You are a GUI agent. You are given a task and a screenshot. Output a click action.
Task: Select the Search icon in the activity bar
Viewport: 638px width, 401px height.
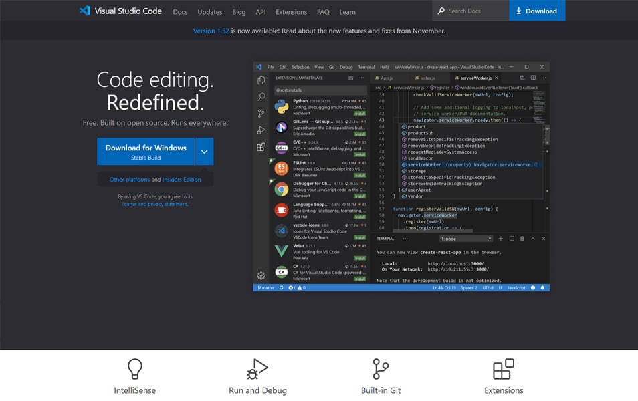point(260,98)
